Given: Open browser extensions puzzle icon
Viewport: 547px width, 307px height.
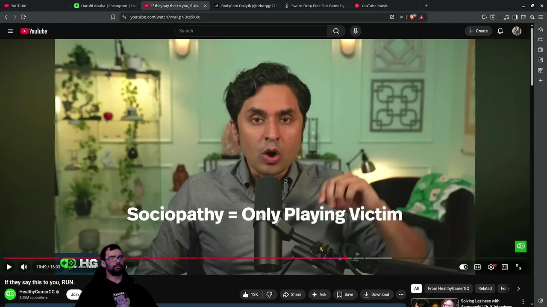Looking at the screenshot, I should tap(484, 17).
